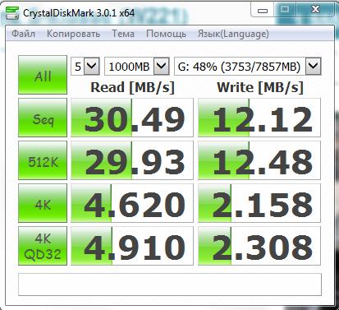Start the 512K test
Image resolution: width=339 pixels, height=310 pixels.
point(43,160)
